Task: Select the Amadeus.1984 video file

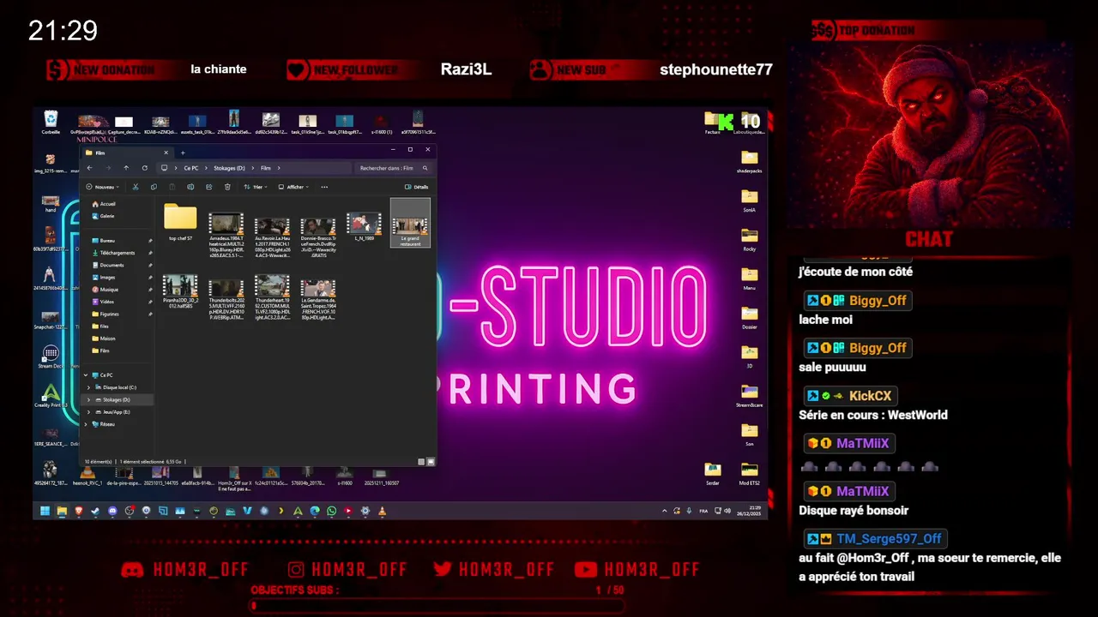Action: pyautogui.click(x=226, y=234)
